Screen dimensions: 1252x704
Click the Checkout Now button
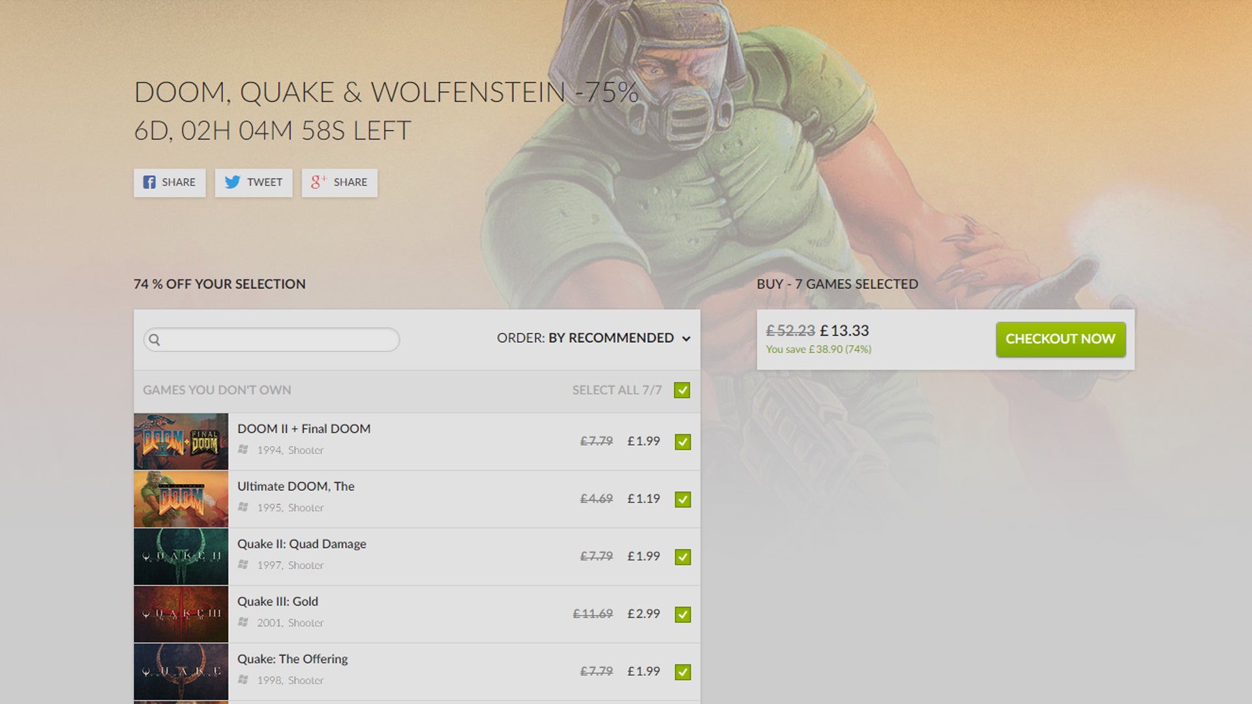(1060, 339)
